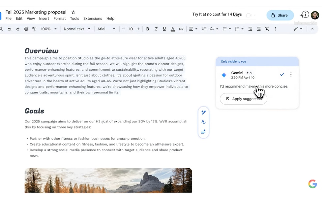Viewport: 327px width, 200px height.
Task: Open Gemini comment more options menu
Action: 291,75
